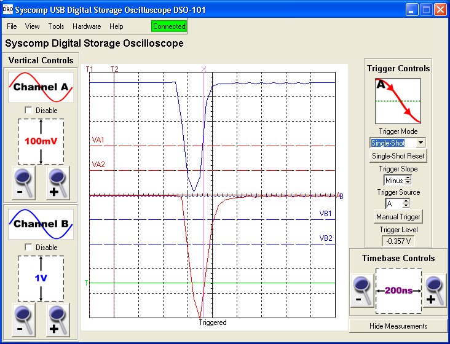The height and width of the screenshot is (344, 450).
Task: Zoom in Channel B vertical scale
Action: pyautogui.click(x=58, y=319)
